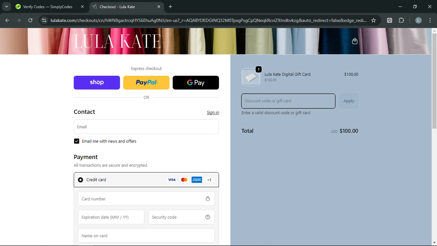The image size is (437, 246).
Task: Reload the checkout page
Action: point(30,20)
